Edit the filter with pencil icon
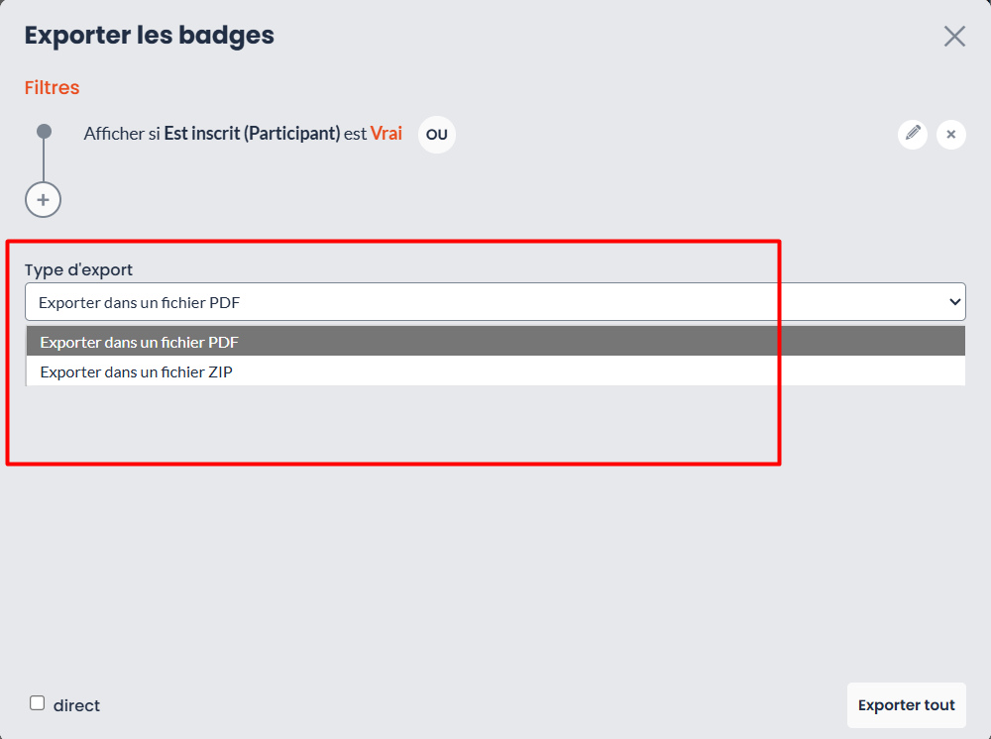 (913, 134)
